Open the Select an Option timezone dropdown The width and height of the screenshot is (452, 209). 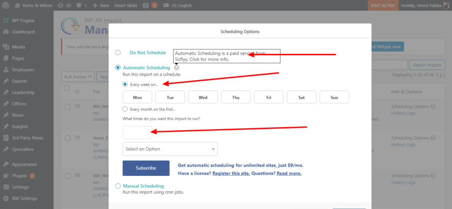click(x=170, y=149)
